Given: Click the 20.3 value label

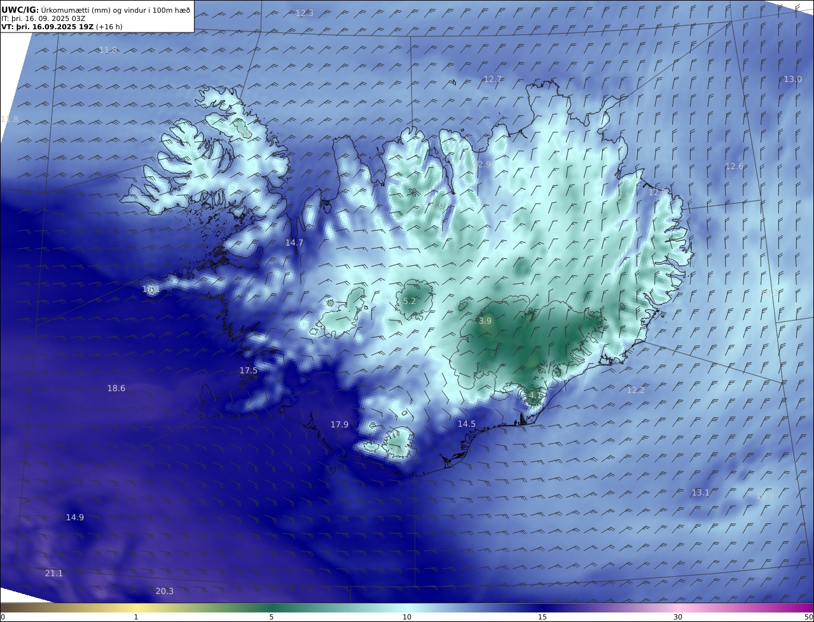Looking at the screenshot, I should click(164, 591).
